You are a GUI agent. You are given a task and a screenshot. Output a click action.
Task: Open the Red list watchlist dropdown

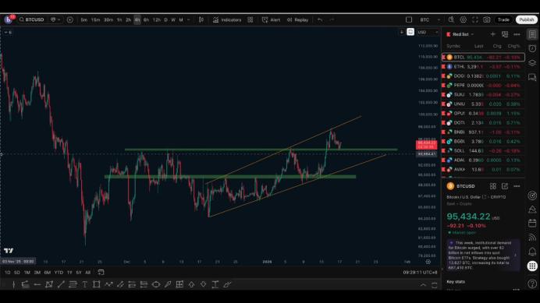[x=460, y=34]
